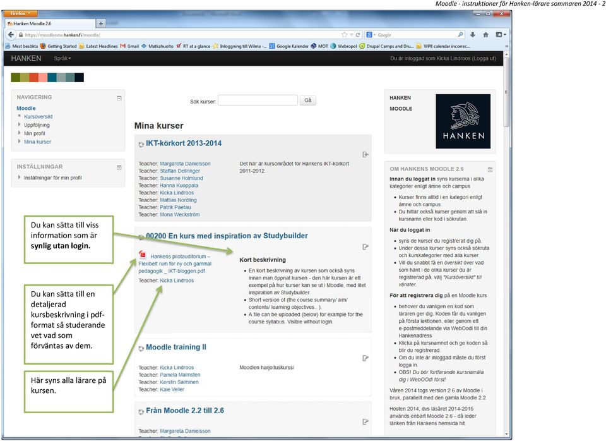Viewport: 606px width, 441px height.
Task: Open teacher Kerstin Salminen profile
Action: click(x=179, y=382)
